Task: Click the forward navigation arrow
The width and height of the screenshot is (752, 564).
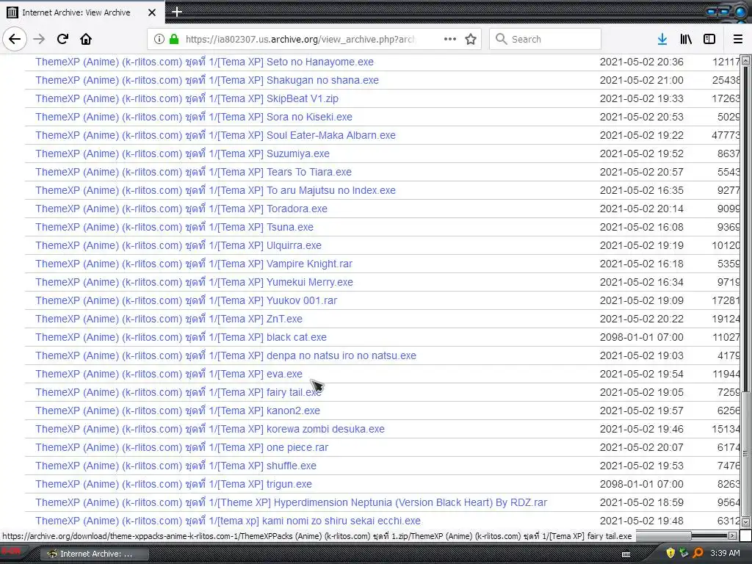Action: (x=40, y=40)
